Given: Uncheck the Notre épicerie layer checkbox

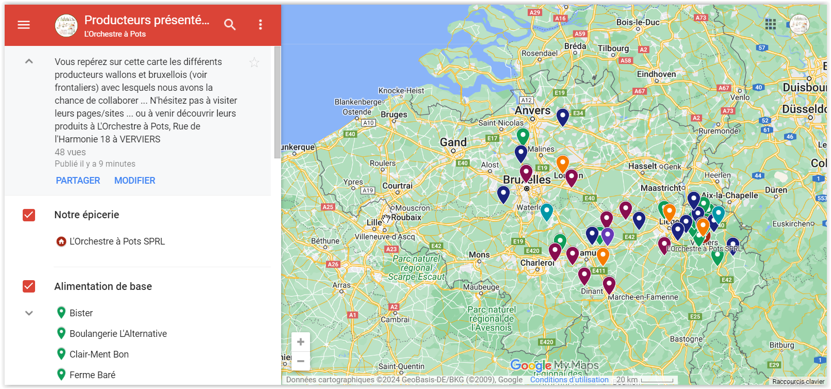Looking at the screenshot, I should pyautogui.click(x=29, y=215).
